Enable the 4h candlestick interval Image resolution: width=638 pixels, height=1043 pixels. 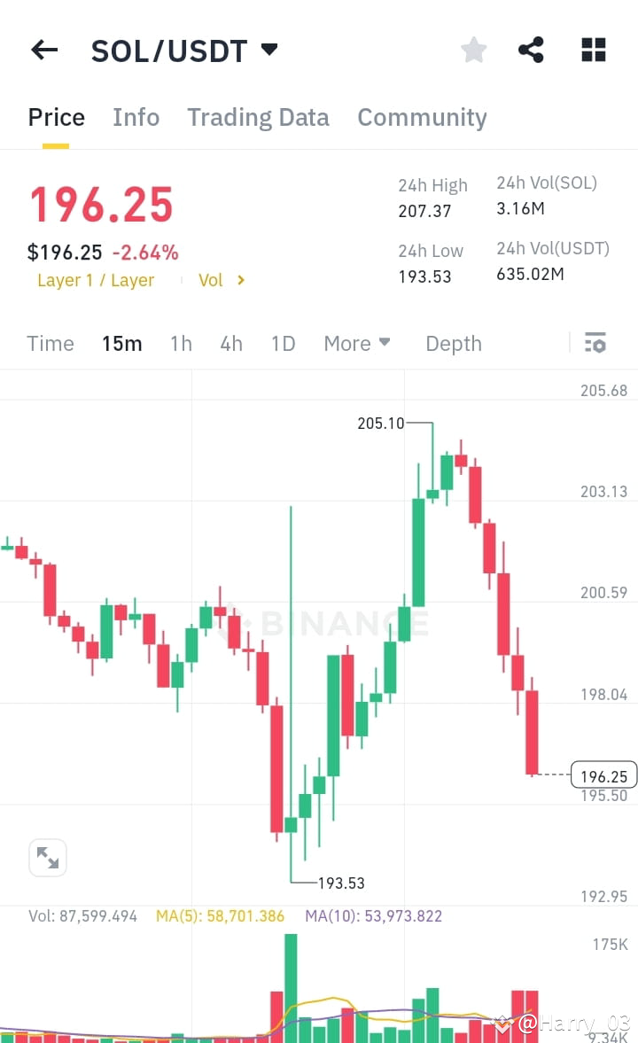point(231,344)
